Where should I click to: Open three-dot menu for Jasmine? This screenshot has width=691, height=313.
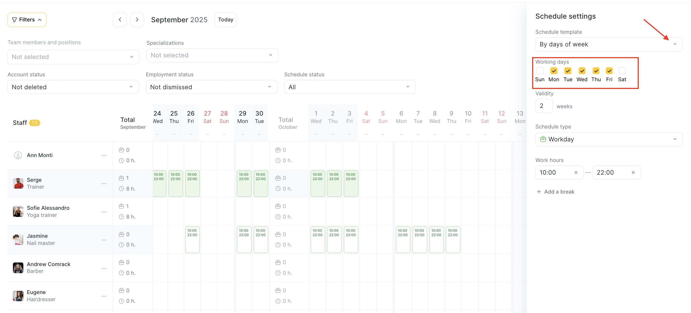pos(104,240)
